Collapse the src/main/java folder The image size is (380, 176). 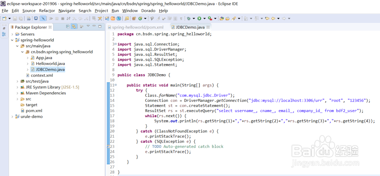pyautogui.click(x=17, y=46)
